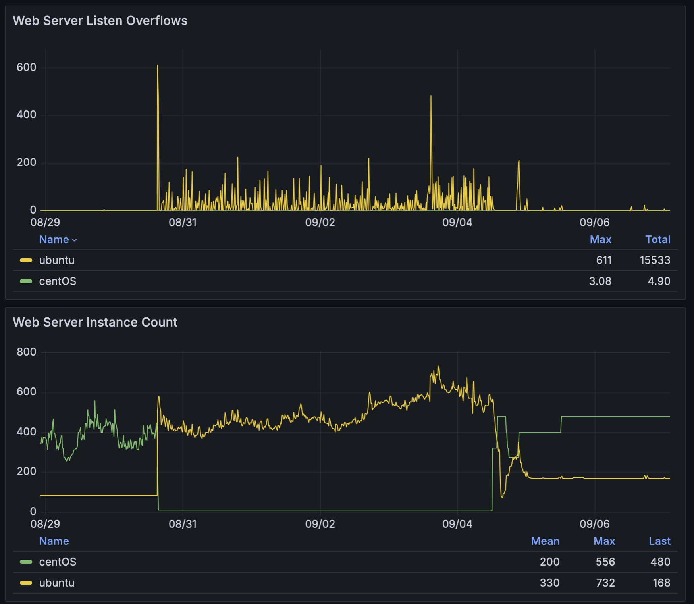This screenshot has height=604, width=694.
Task: Sort overflows legend by Max column
Action: (600, 240)
